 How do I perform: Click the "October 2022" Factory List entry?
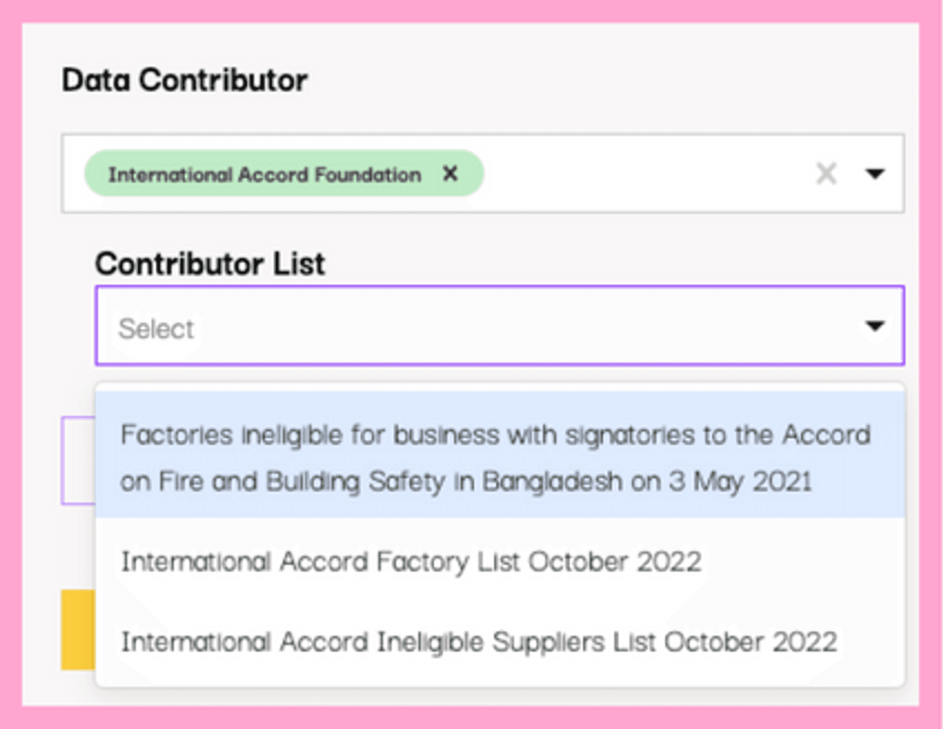[x=613, y=562]
